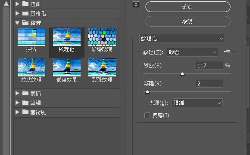Expand the 藝術風 filter folder
Viewport: 250px width, 155px height.
tap(17, 112)
